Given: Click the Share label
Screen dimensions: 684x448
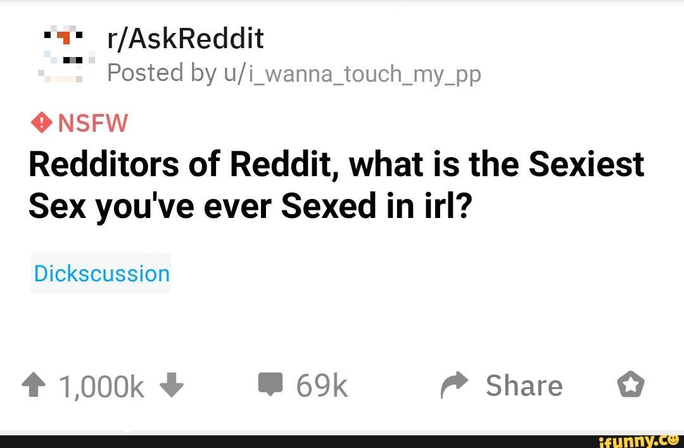Looking at the screenshot, I should [524, 385].
